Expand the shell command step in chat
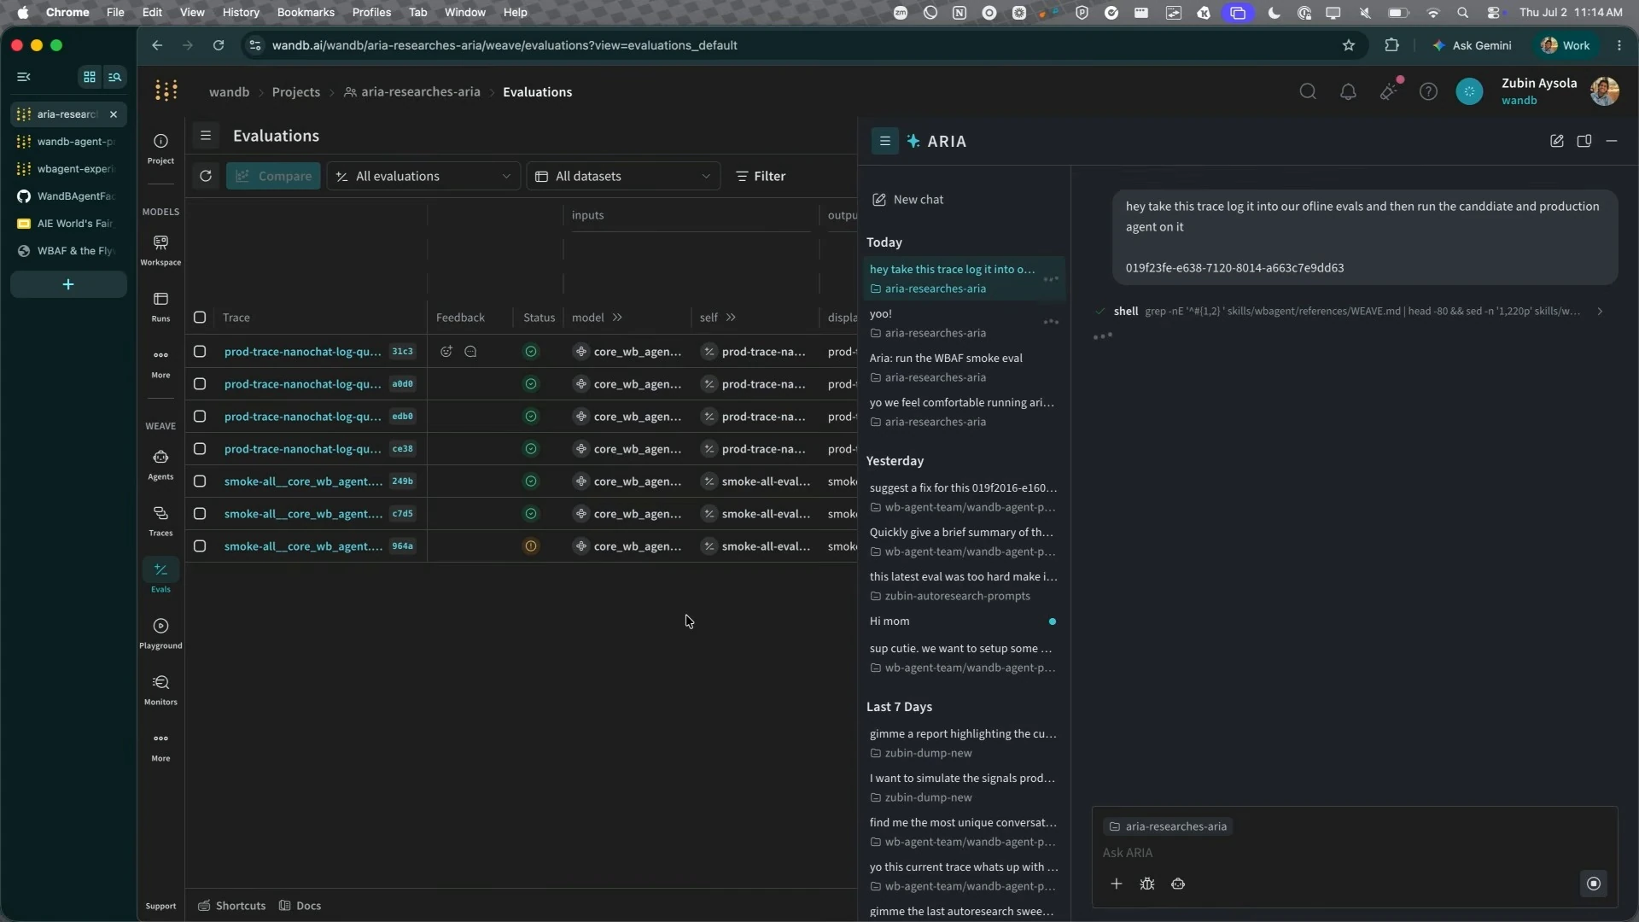The image size is (1639, 922). 1600,312
